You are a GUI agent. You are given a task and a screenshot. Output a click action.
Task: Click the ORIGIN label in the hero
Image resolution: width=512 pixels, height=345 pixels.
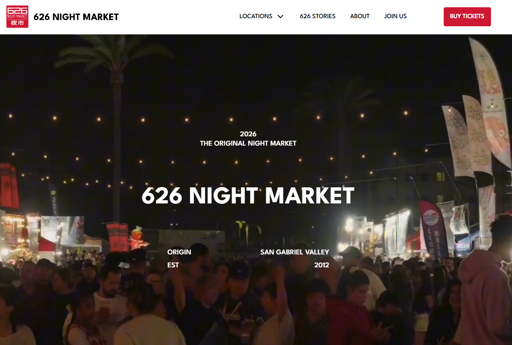click(179, 252)
